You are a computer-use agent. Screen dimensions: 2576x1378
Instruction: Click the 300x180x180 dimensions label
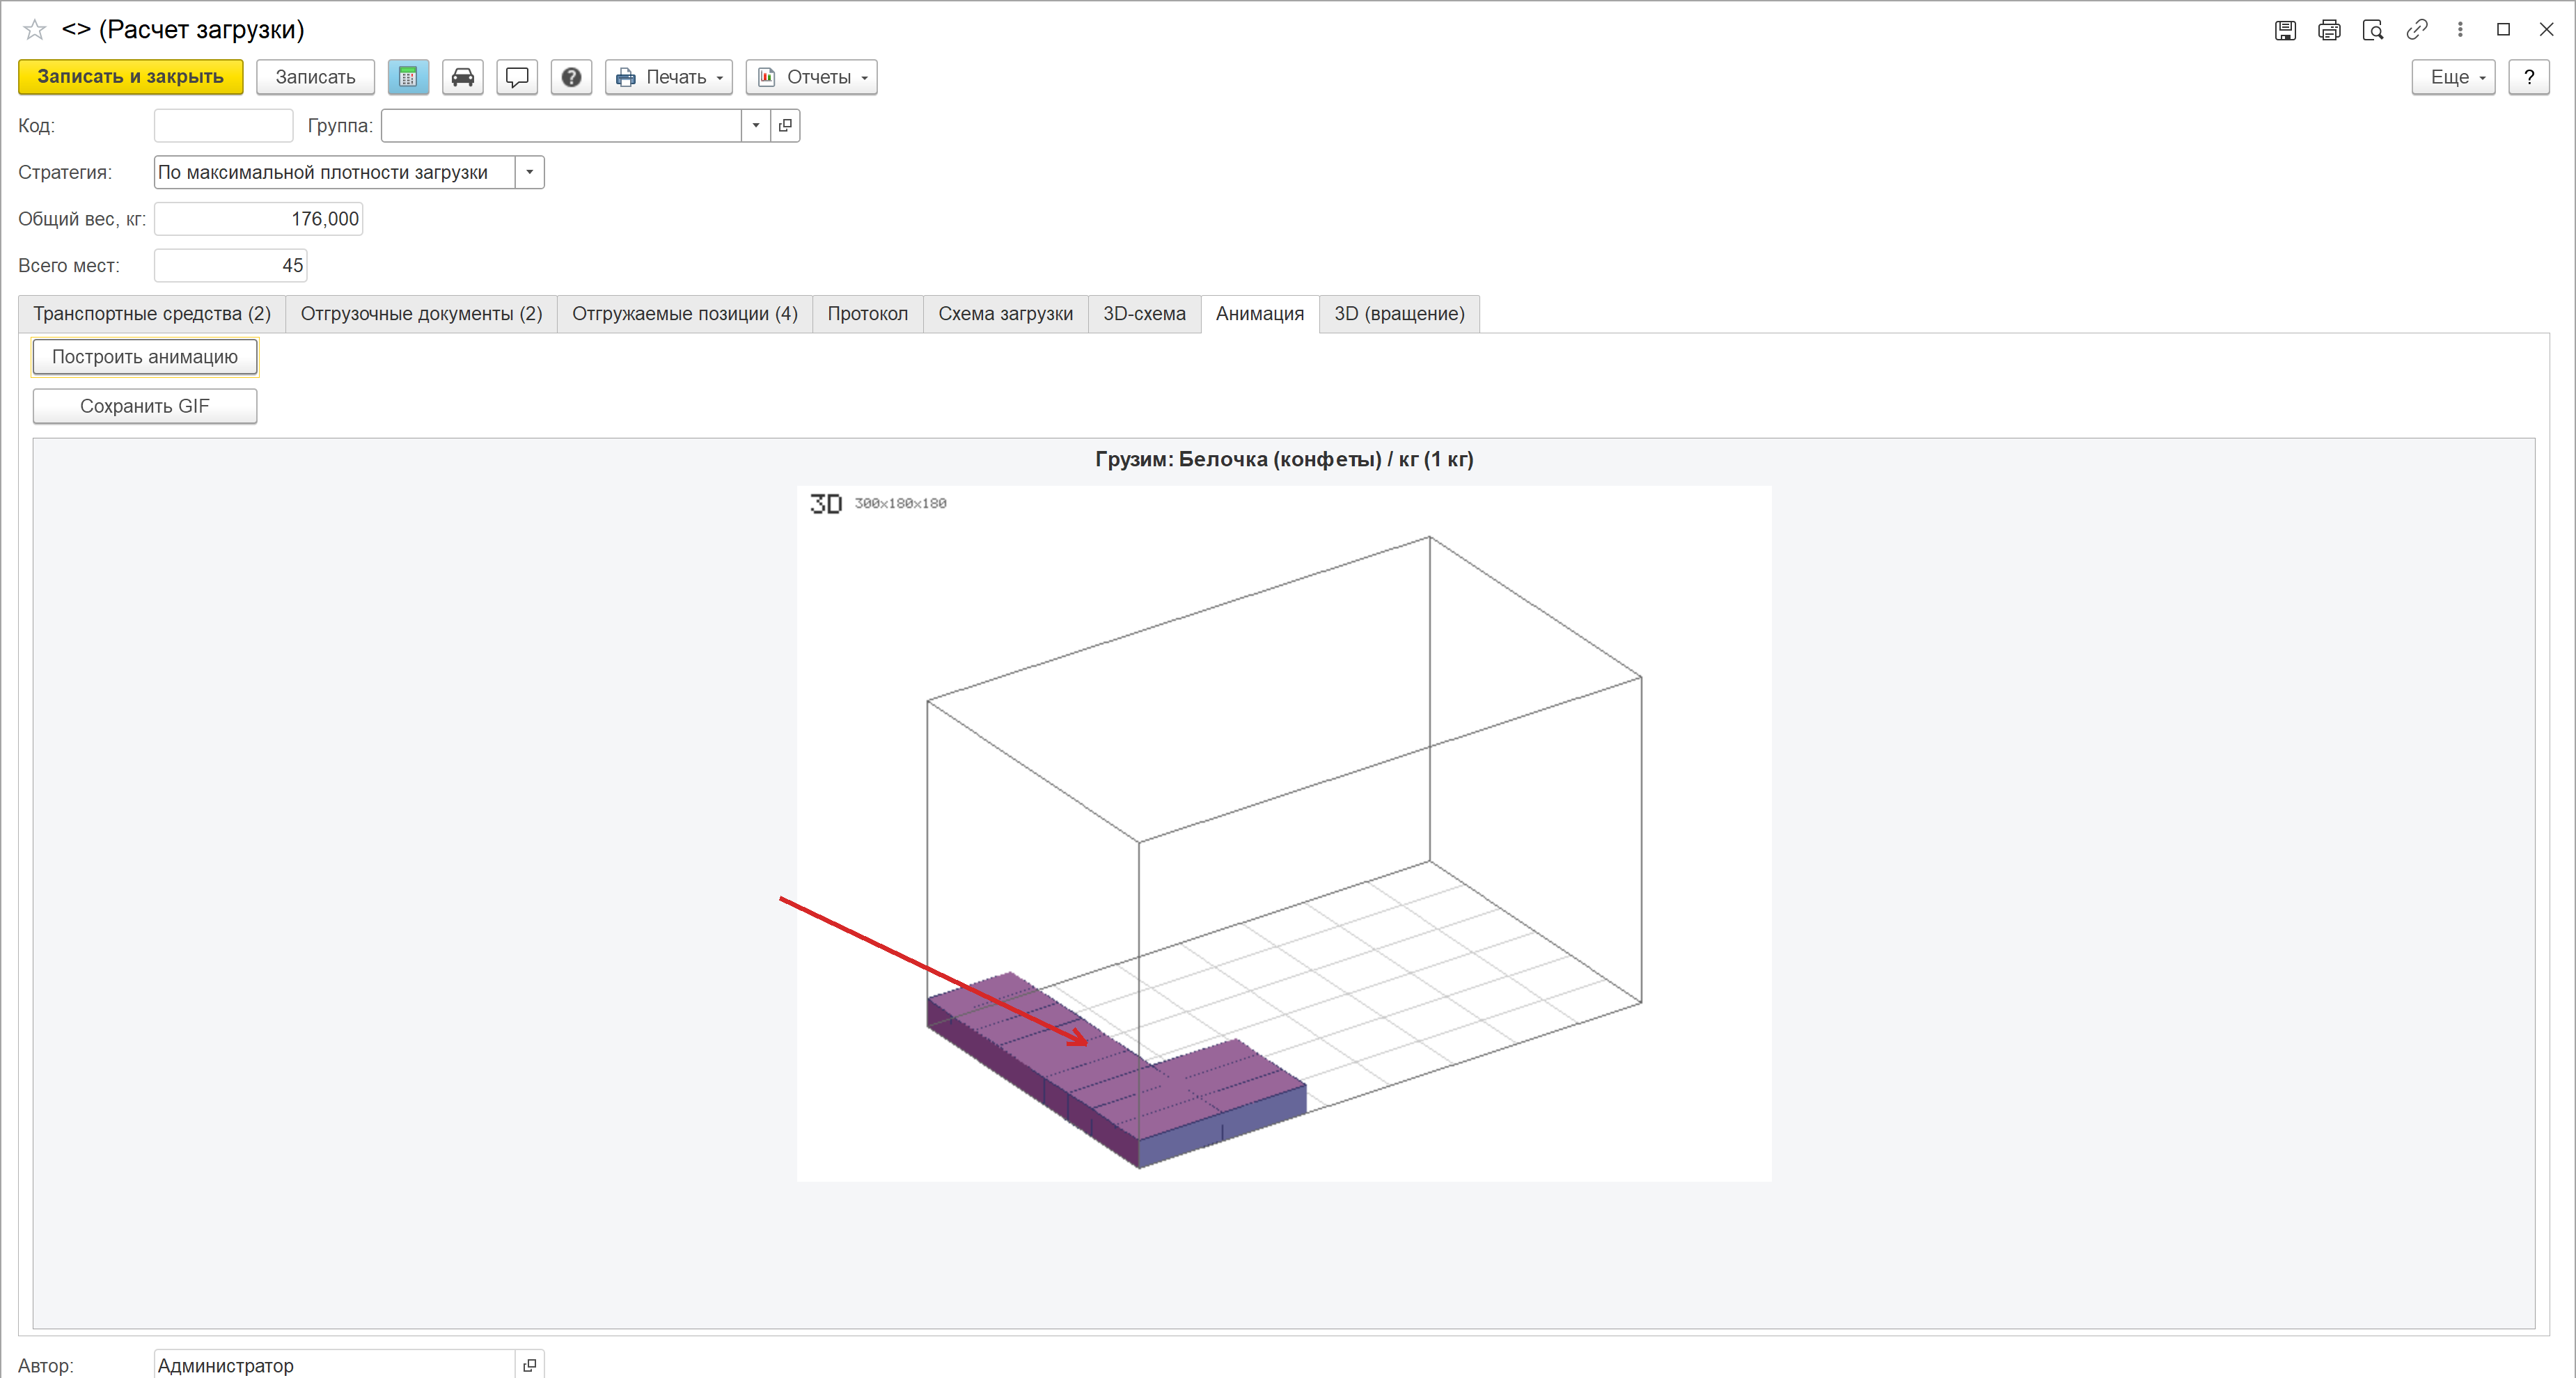pyautogui.click(x=900, y=504)
